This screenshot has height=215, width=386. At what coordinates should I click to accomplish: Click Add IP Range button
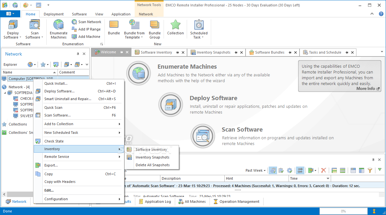86,29
